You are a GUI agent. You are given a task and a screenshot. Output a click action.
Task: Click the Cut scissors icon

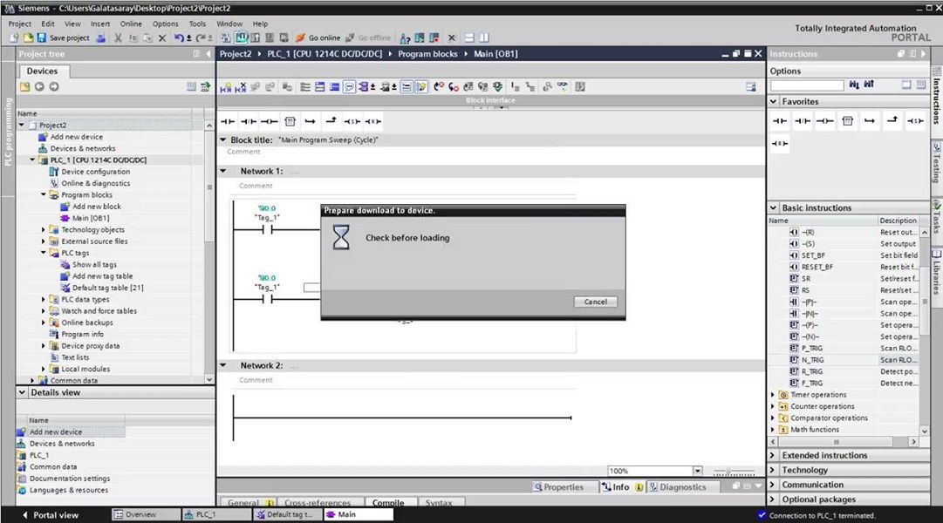tap(119, 37)
